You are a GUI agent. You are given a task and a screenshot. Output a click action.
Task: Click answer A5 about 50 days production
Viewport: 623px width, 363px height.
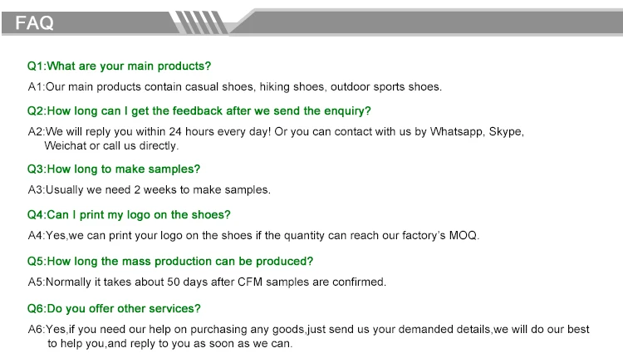(207, 282)
